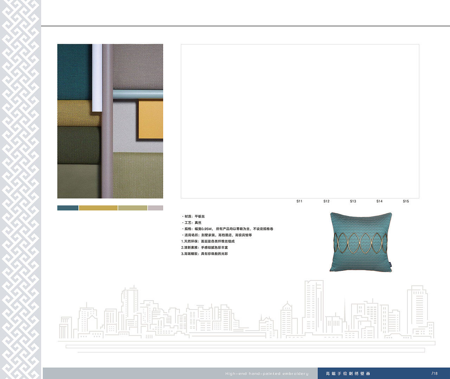Click the footer text 'High-end hand-painted embroidery'

pyautogui.click(x=267, y=374)
